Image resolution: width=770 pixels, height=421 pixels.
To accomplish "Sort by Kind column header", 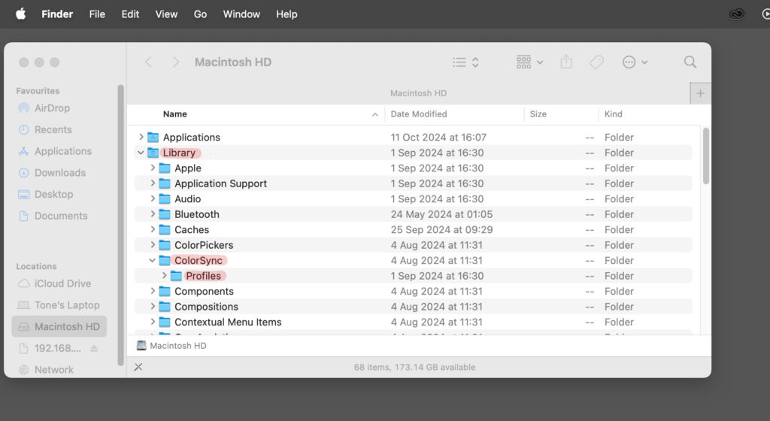I will pyautogui.click(x=614, y=114).
